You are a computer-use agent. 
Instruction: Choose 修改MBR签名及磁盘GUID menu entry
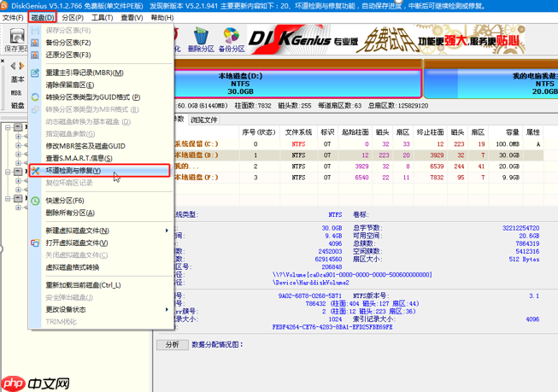point(85,146)
